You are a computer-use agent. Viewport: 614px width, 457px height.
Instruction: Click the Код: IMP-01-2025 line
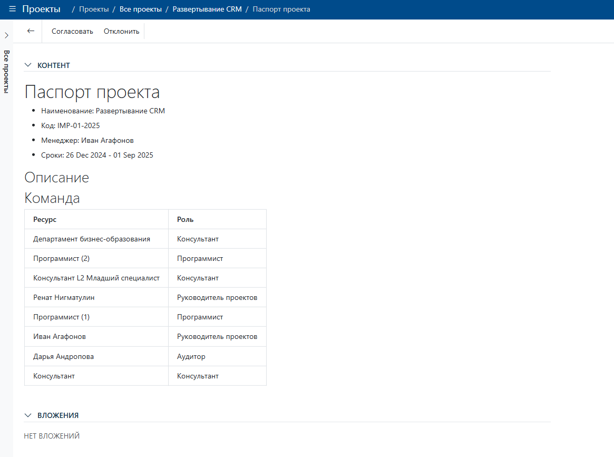(x=71, y=125)
